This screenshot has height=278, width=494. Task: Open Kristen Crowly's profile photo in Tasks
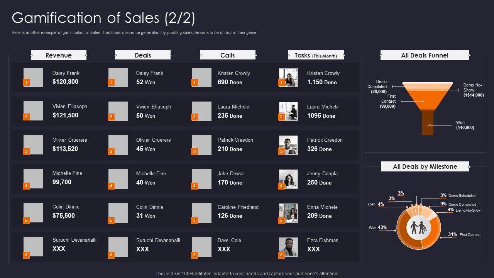pos(289,78)
